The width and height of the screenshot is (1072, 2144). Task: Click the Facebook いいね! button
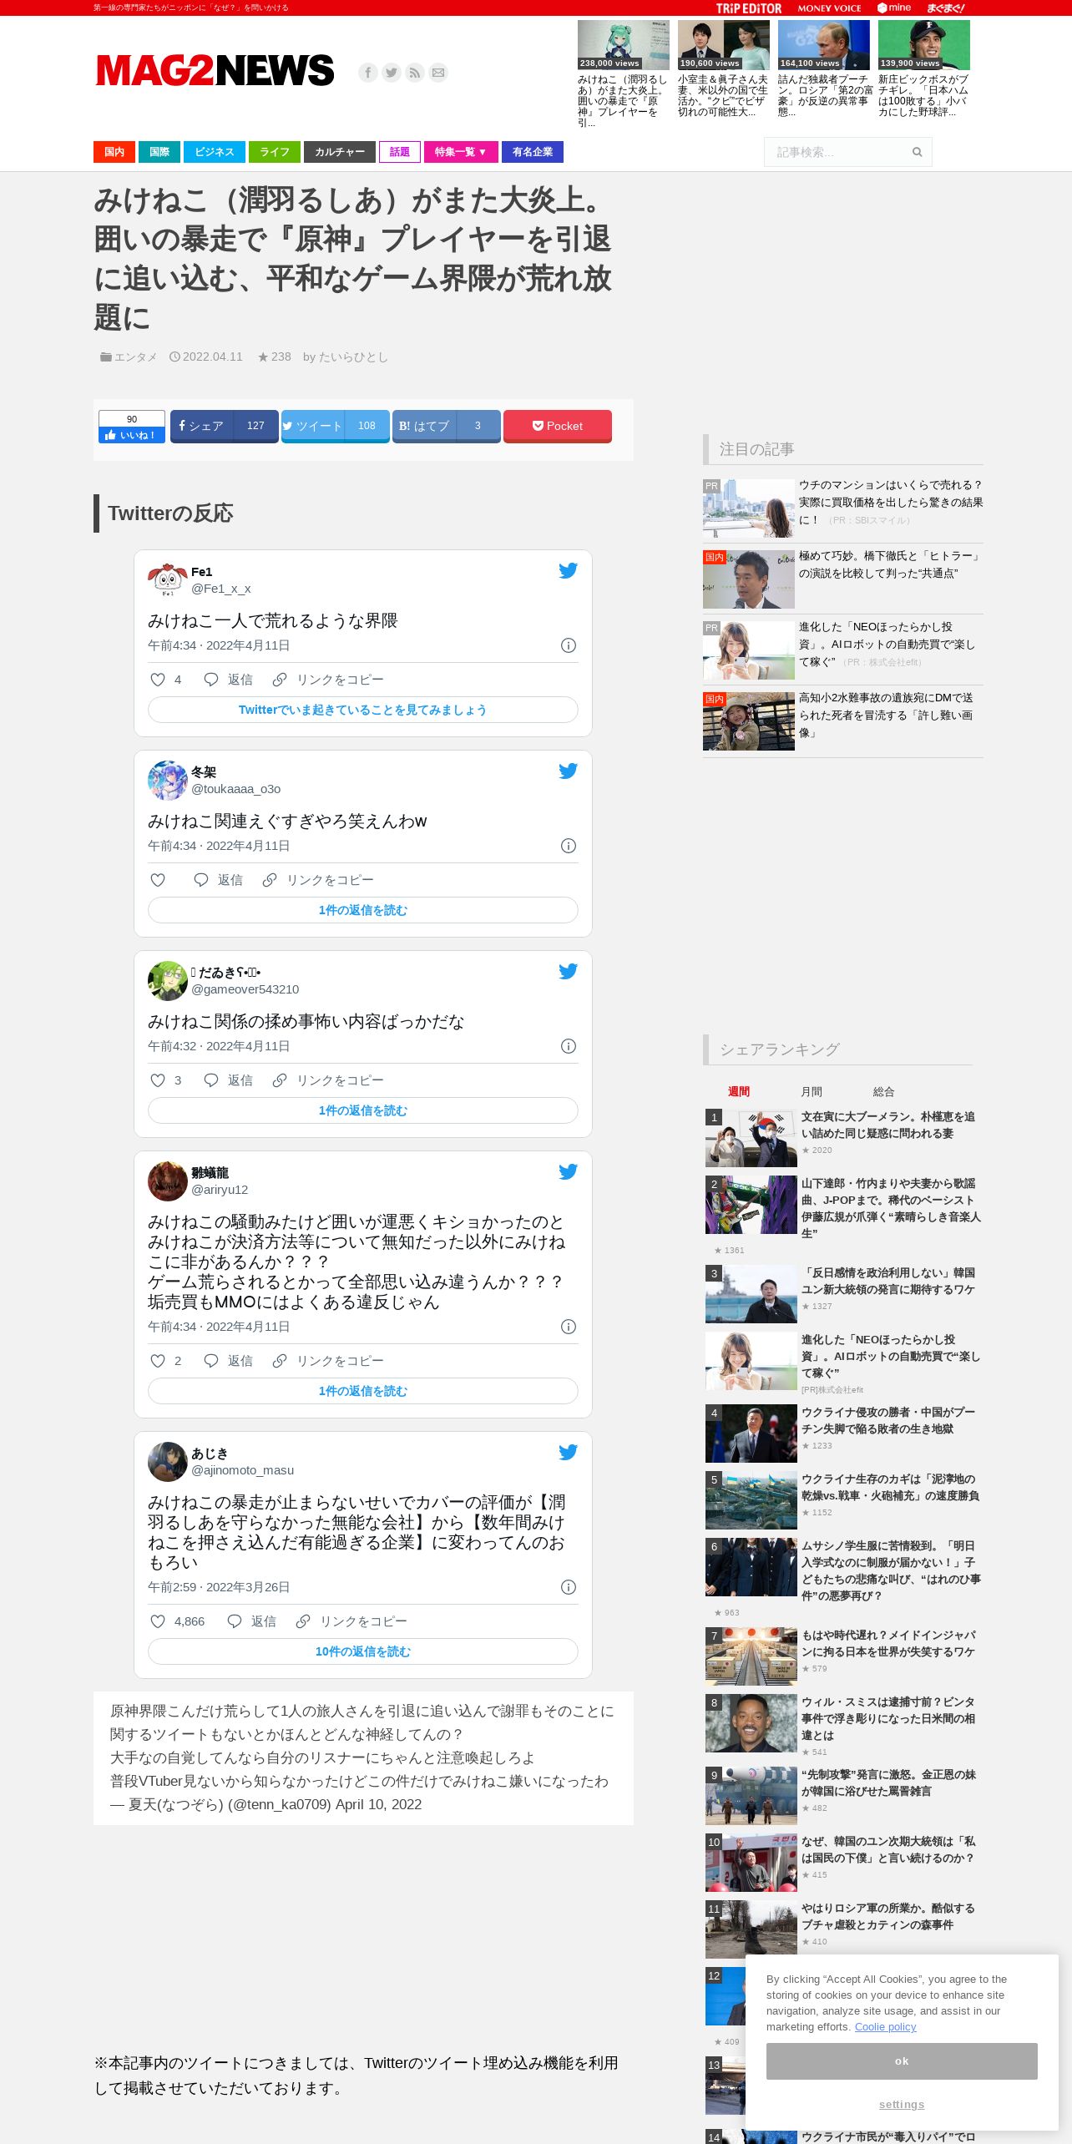point(132,435)
